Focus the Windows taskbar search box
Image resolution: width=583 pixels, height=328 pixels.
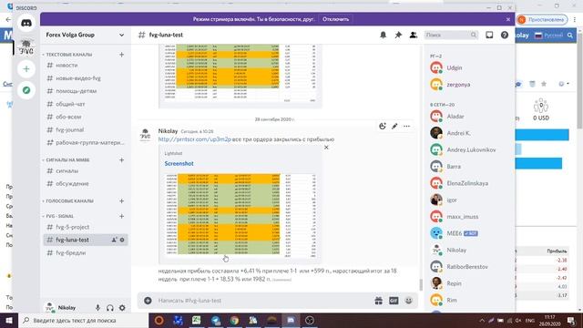click(83, 320)
